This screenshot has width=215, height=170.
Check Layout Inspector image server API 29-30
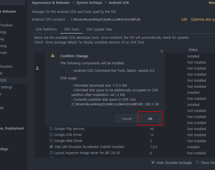click(51, 153)
